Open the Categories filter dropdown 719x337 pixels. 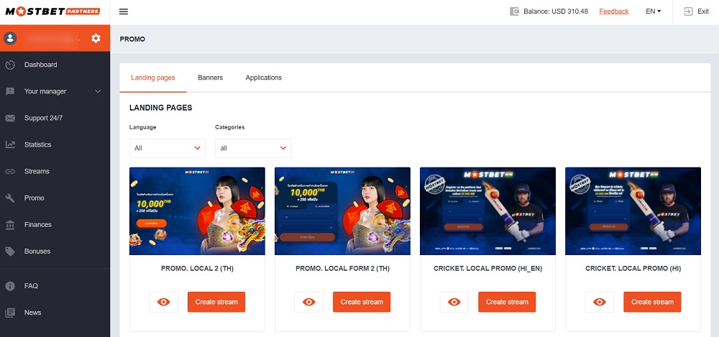[253, 148]
